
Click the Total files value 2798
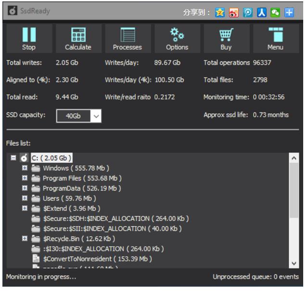coord(260,80)
